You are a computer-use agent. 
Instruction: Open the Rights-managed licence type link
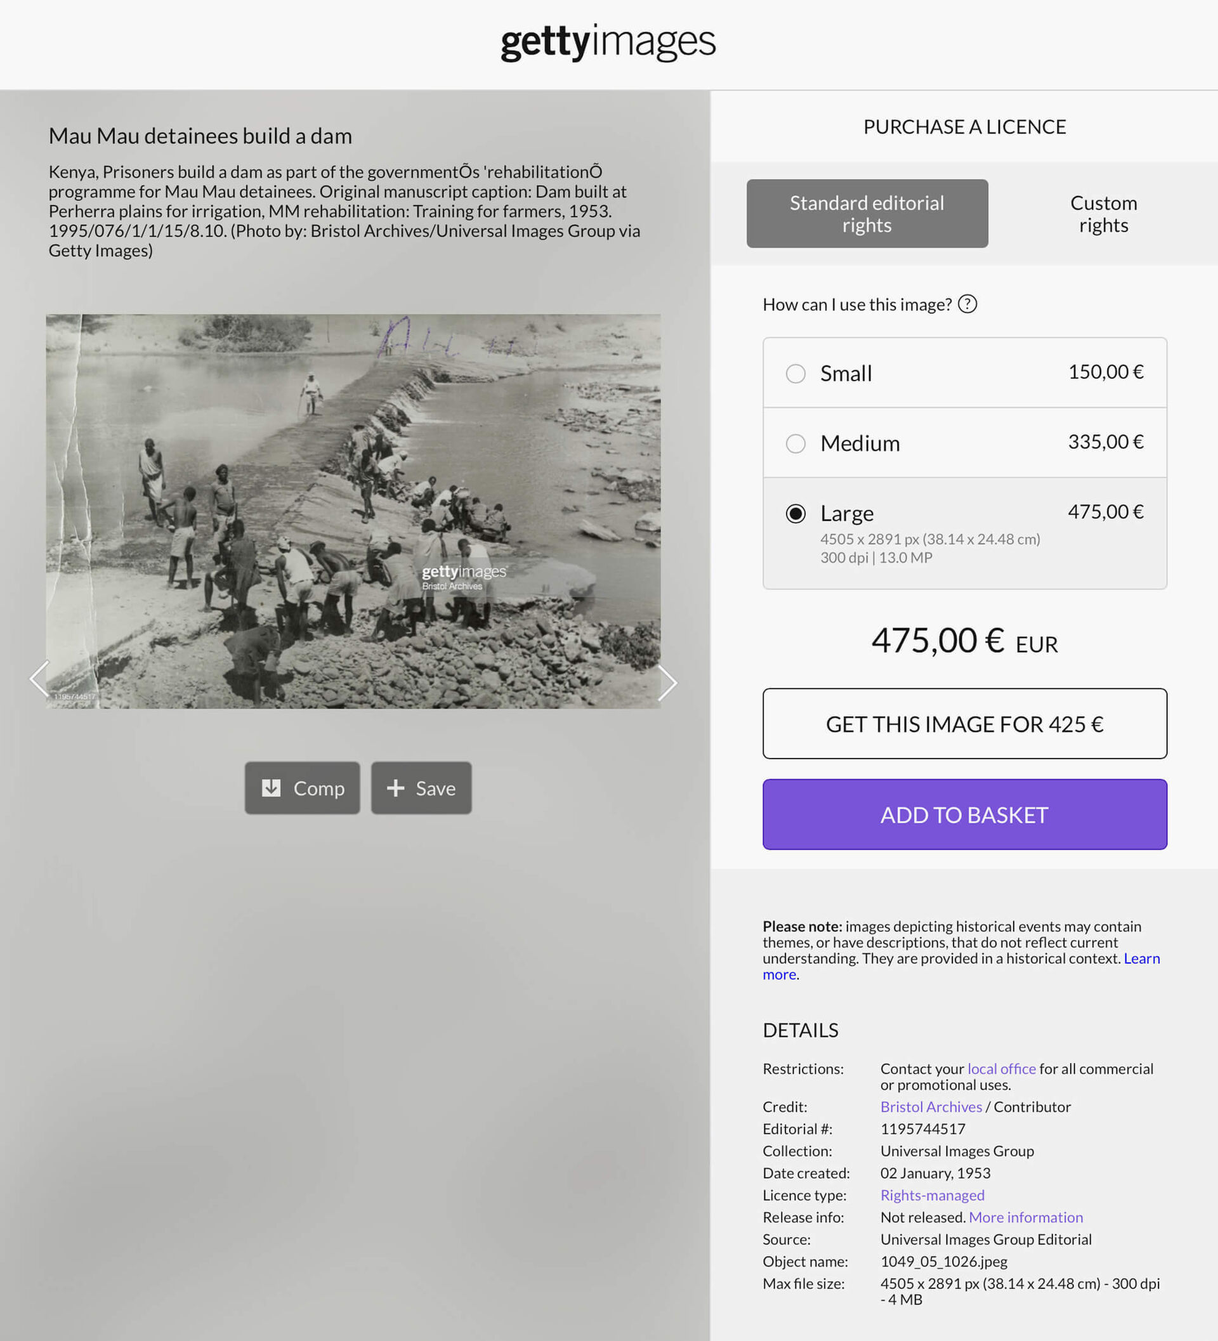pos(932,1194)
